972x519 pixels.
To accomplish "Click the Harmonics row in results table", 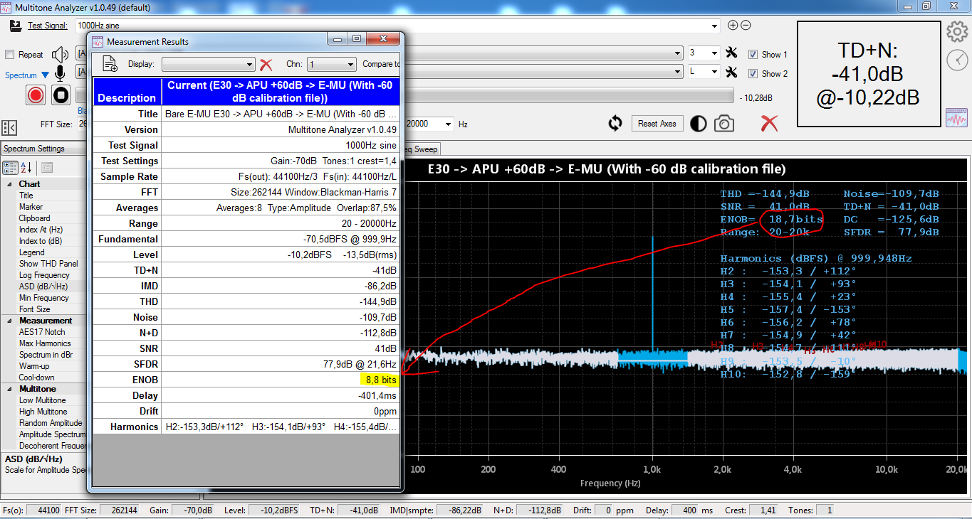I will 246,427.
